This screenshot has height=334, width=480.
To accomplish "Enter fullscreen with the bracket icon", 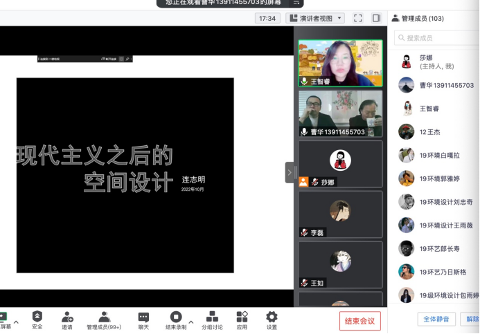I will pyautogui.click(x=358, y=18).
